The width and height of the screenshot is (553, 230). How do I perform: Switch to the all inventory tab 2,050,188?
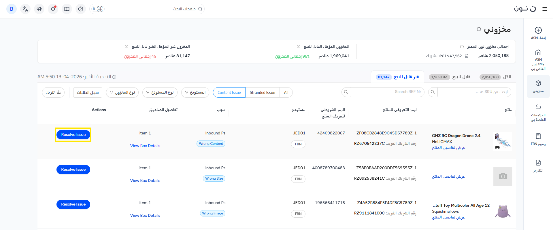[495, 77]
